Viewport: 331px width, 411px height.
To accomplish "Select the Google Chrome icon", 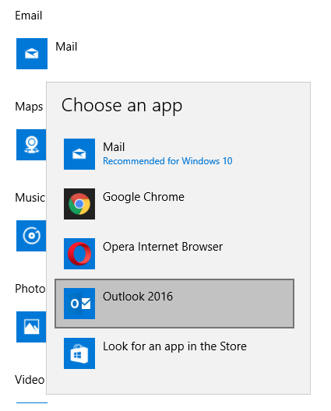I will pyautogui.click(x=79, y=204).
